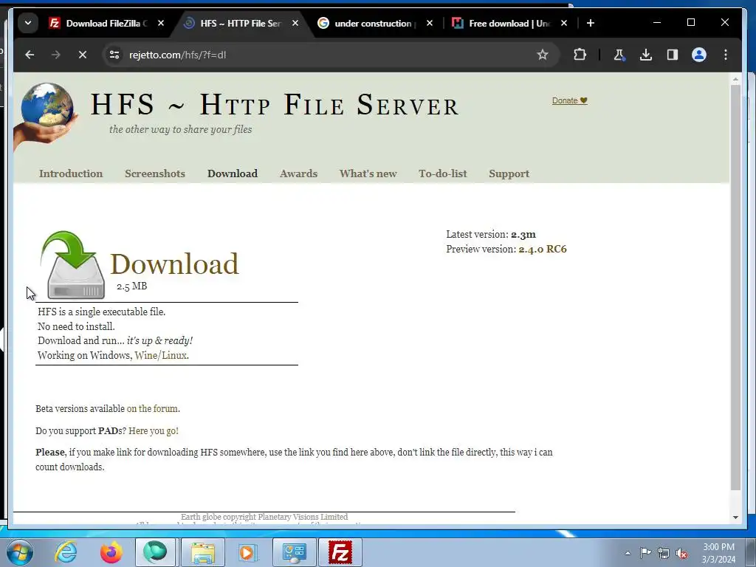Open the profile avatar menu

click(698, 55)
